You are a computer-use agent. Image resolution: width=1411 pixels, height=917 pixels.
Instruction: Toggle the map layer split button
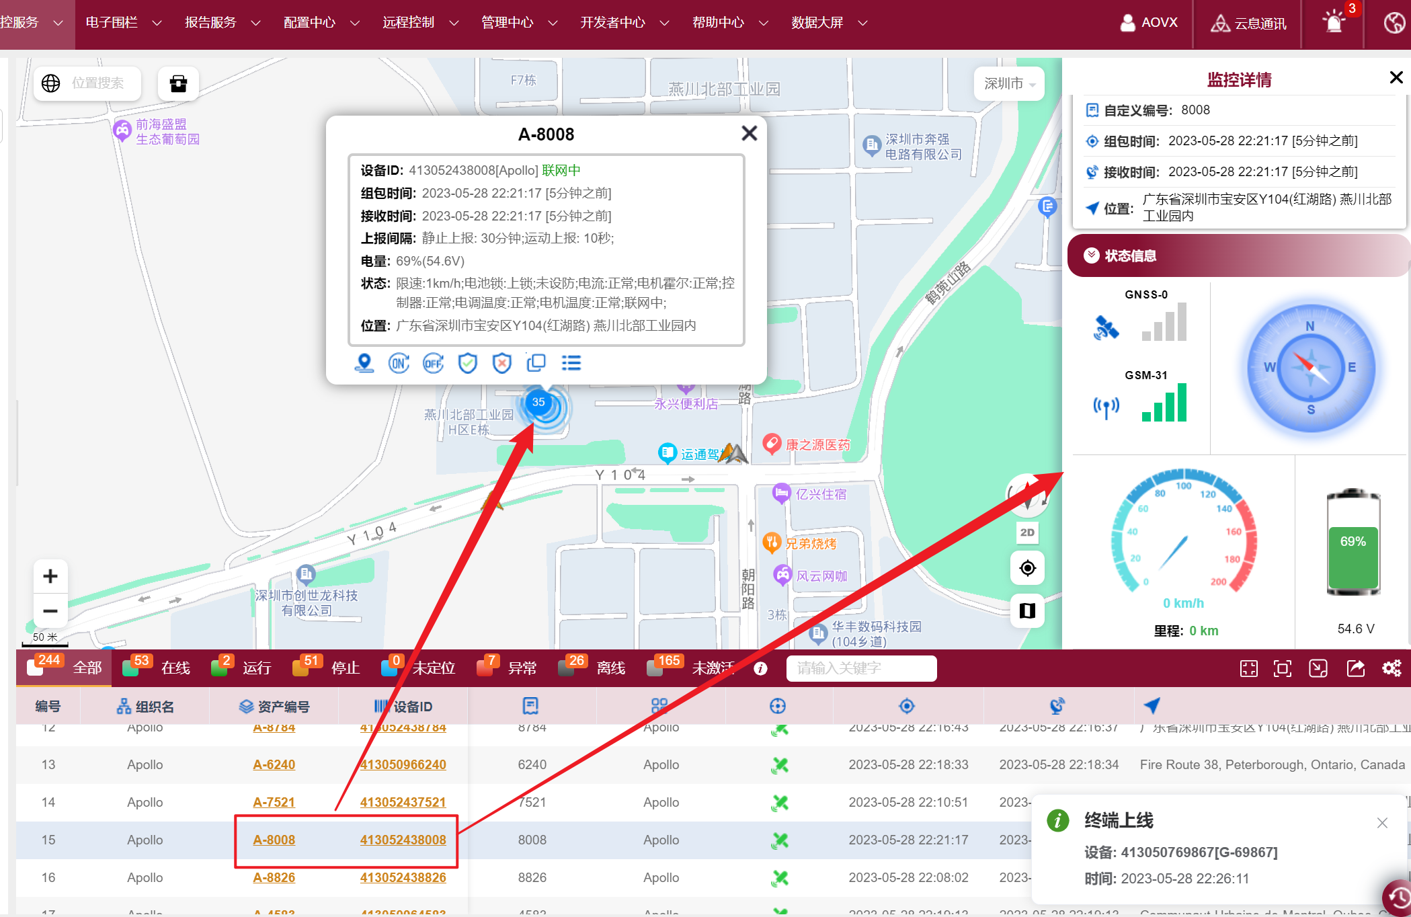tap(1027, 610)
